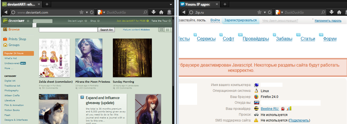The width and height of the screenshot is (347, 124).
Task: Open the Digital Art category
Action: point(10,81)
